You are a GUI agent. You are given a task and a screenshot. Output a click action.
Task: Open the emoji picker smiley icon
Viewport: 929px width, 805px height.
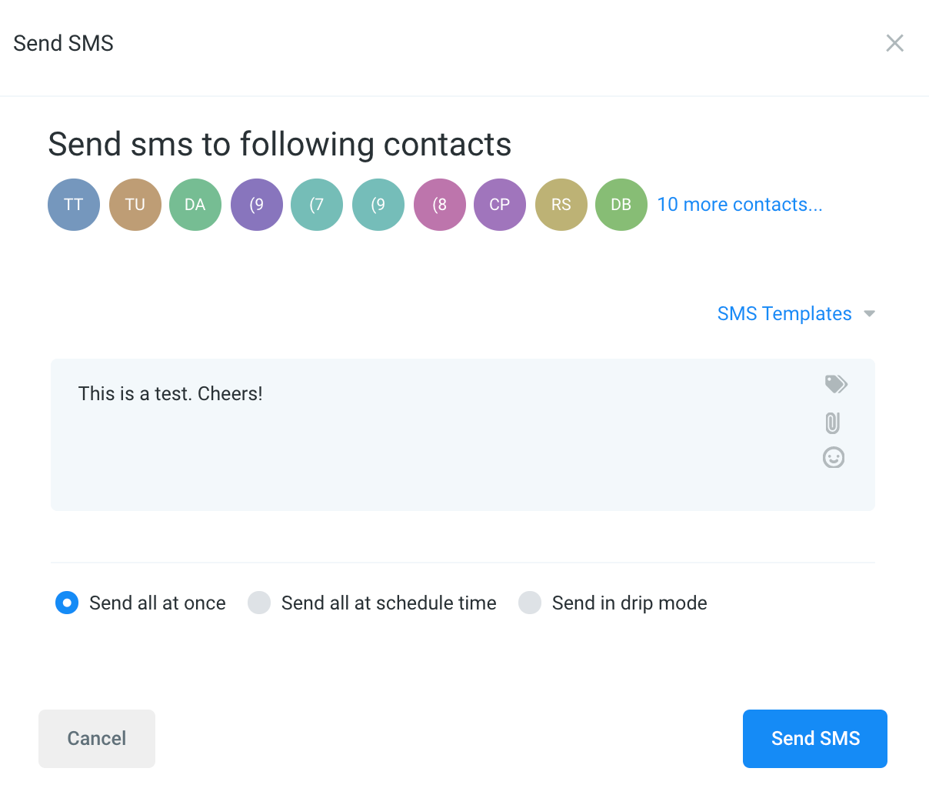[834, 458]
